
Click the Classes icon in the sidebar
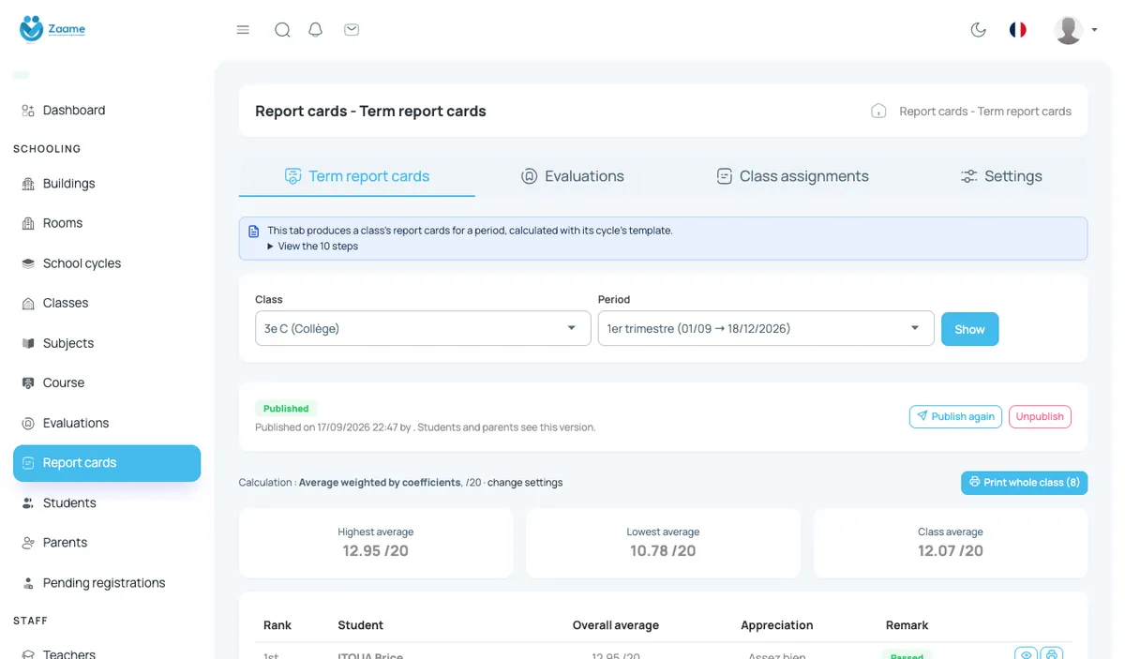pyautogui.click(x=28, y=304)
